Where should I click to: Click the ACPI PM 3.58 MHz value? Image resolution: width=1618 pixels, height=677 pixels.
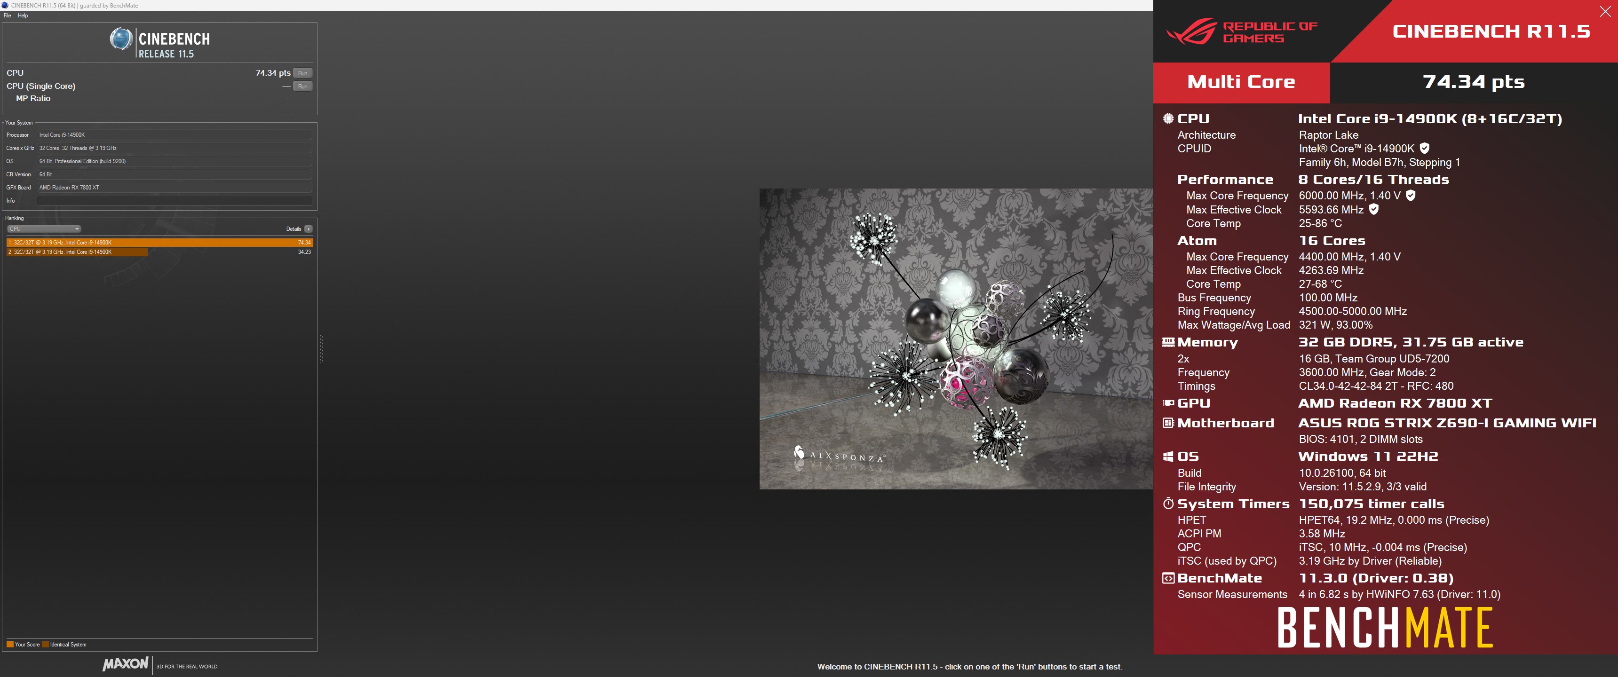pos(1322,534)
